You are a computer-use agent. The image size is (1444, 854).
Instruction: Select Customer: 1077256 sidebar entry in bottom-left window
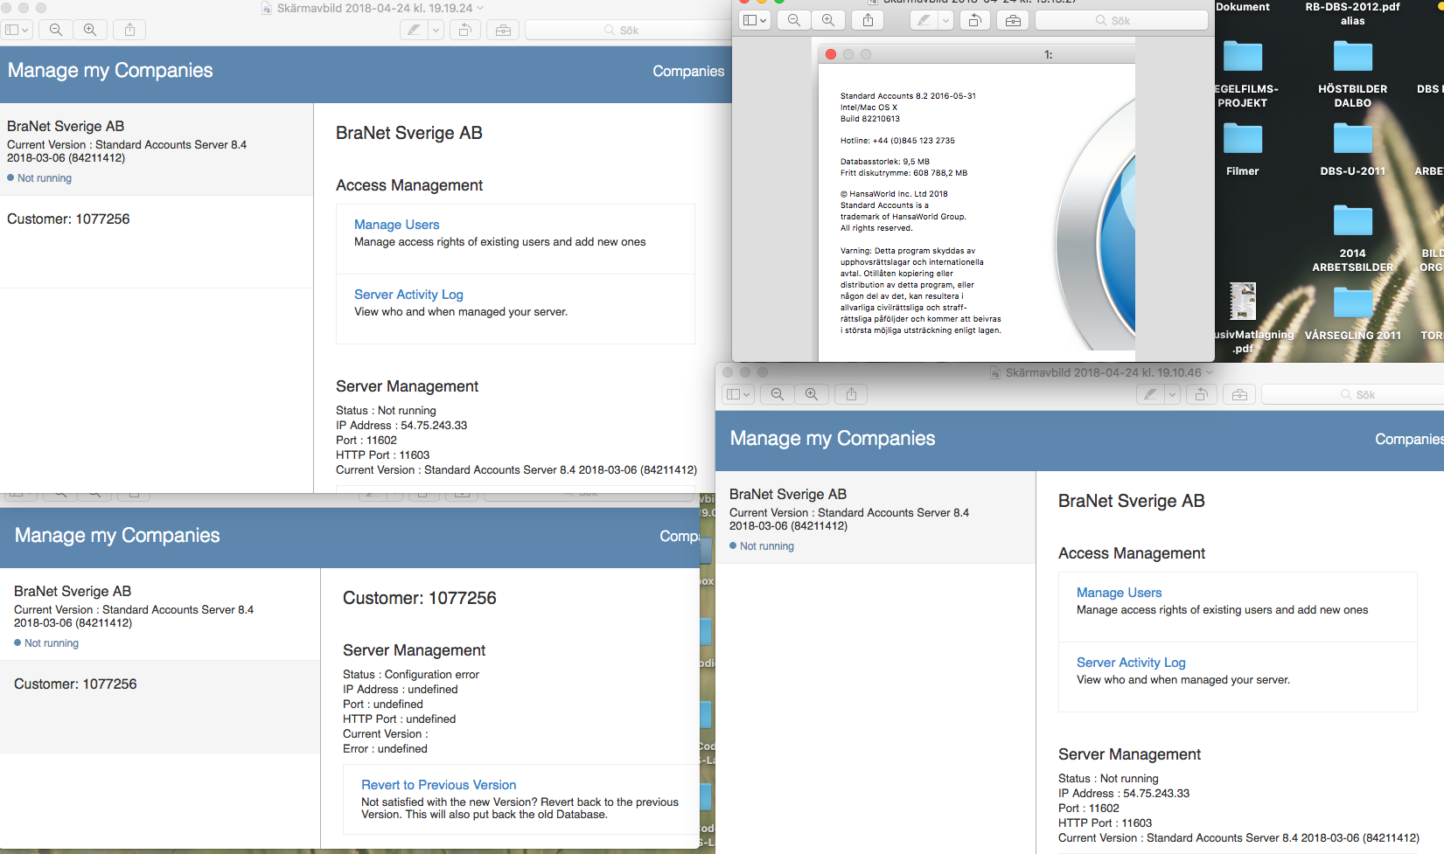click(x=160, y=706)
